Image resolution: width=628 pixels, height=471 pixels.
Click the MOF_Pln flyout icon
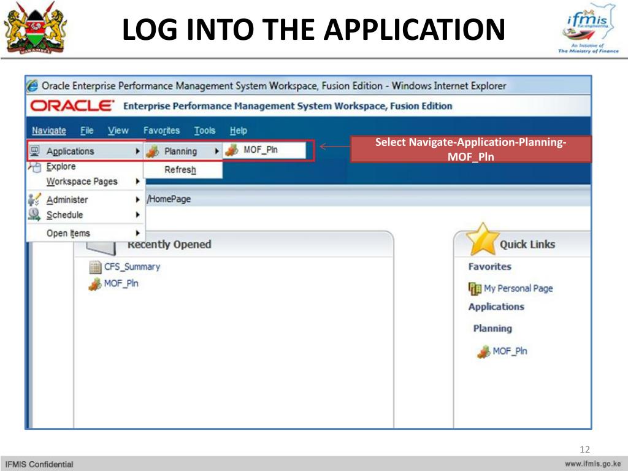[232, 150]
